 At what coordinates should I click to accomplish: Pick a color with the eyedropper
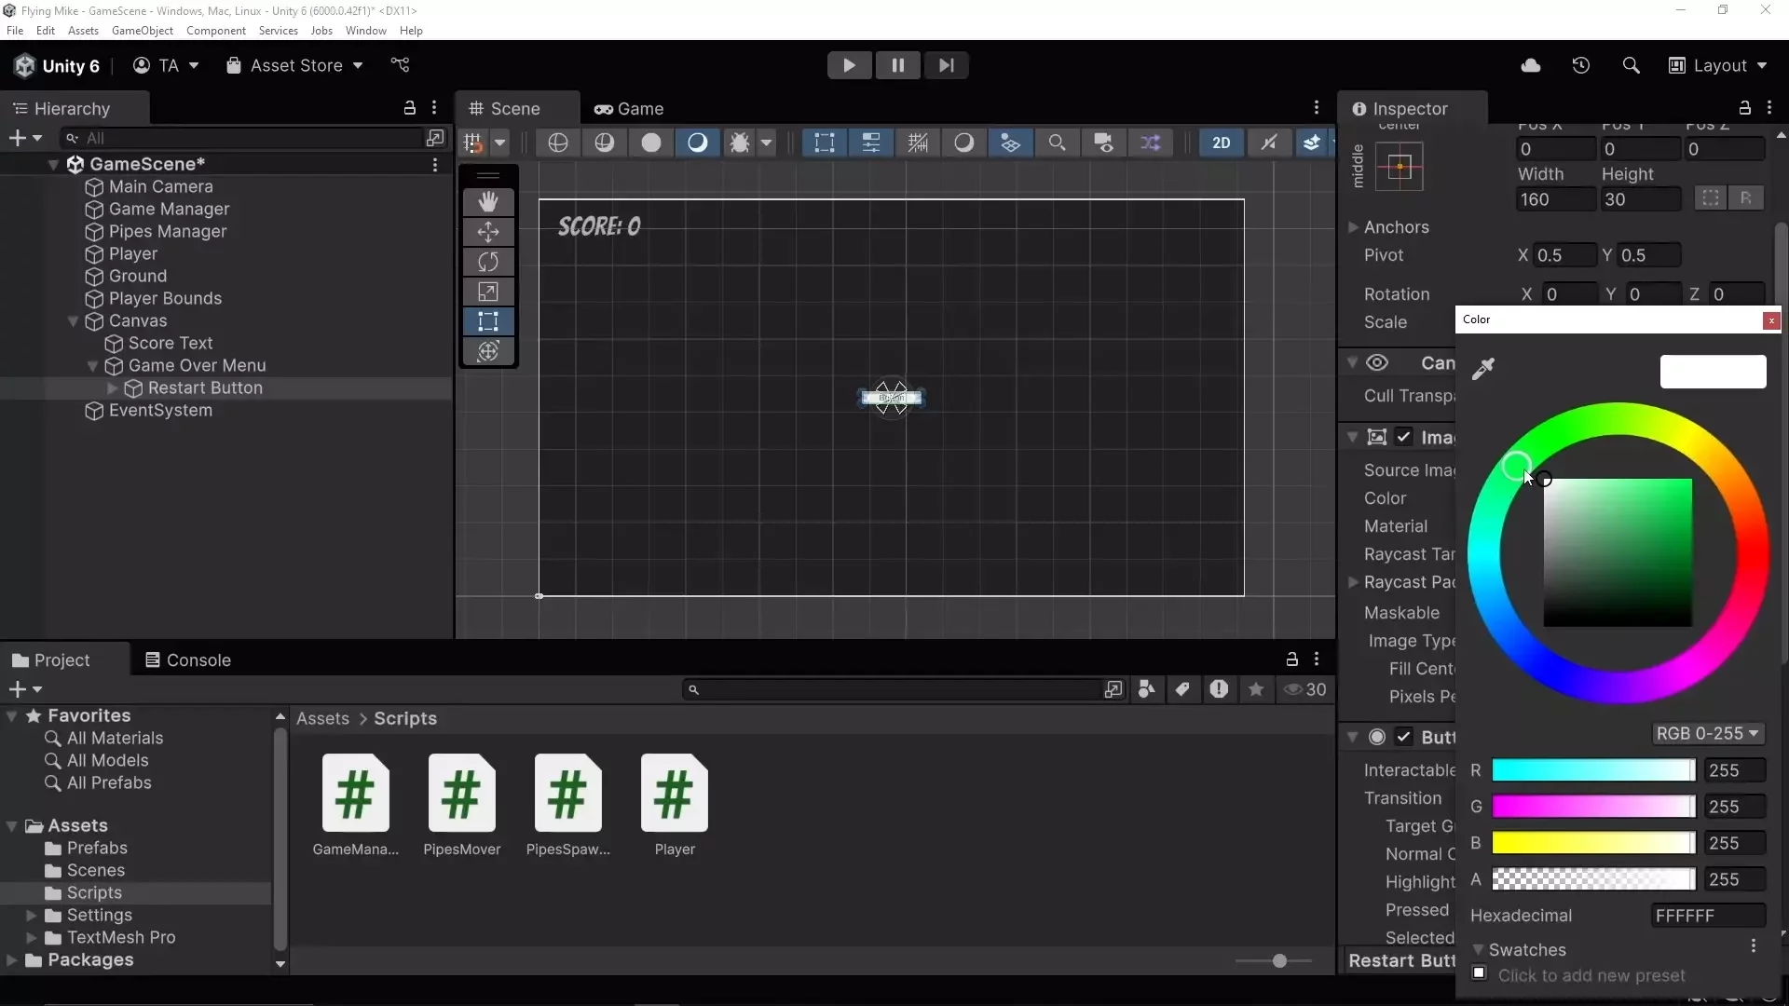pyautogui.click(x=1483, y=369)
